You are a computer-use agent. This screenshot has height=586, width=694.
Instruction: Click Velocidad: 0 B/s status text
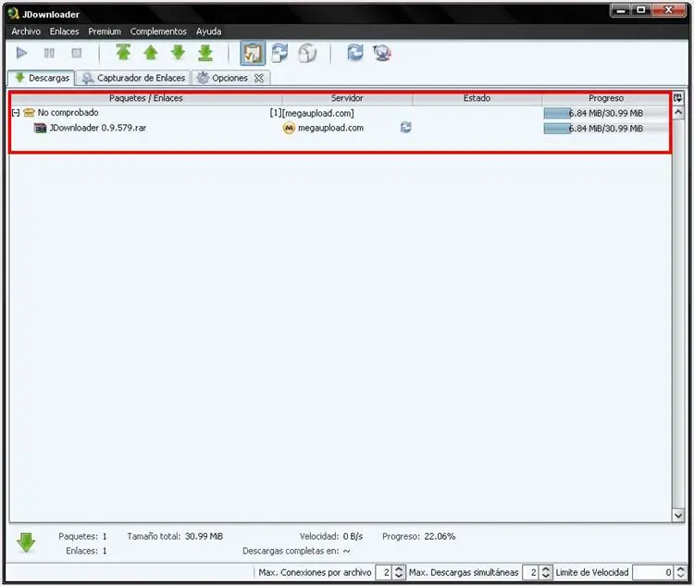(x=331, y=536)
